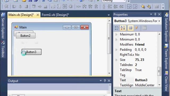Click the Make Same Width icon
This screenshot has height=96, width=170.
click(53, 7)
